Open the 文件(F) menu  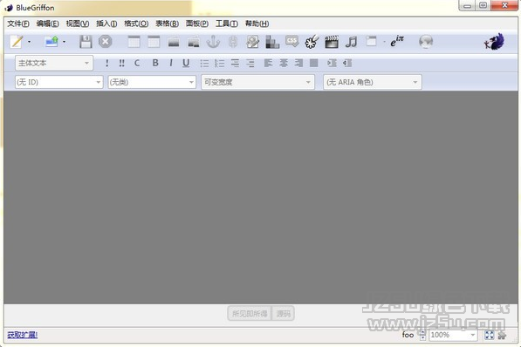(x=18, y=24)
